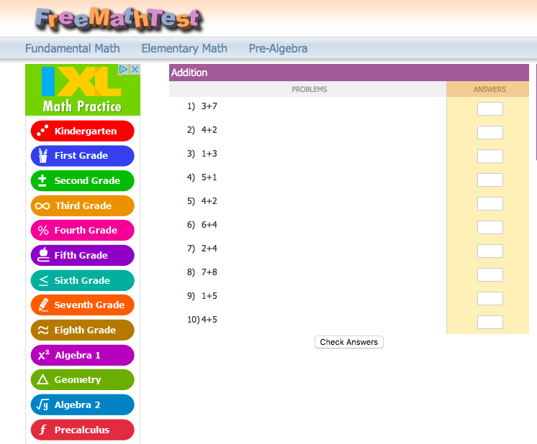The image size is (537, 444).
Task: Click problem text 5+1
Action: [x=209, y=177]
